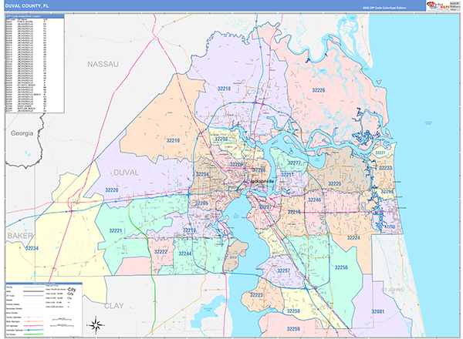This screenshot has height=339, width=463.
Task: Select ZIP code 32222 label
Action: pos(161,252)
